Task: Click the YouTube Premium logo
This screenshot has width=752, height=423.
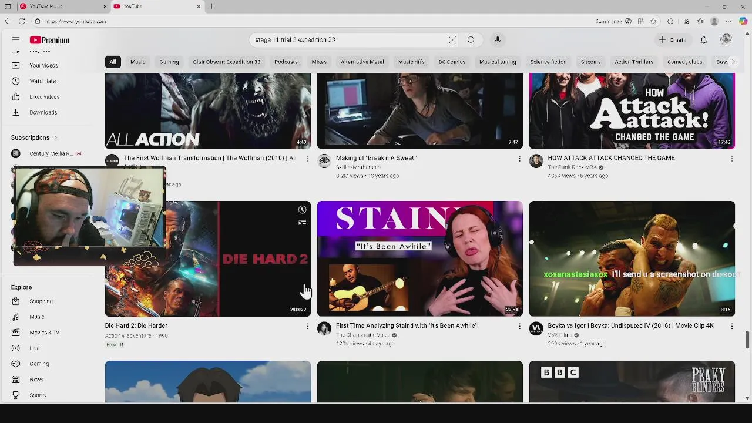Action: pos(49,40)
